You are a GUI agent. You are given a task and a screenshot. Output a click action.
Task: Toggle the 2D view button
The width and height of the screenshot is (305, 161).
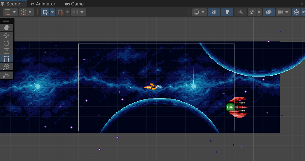(214, 12)
